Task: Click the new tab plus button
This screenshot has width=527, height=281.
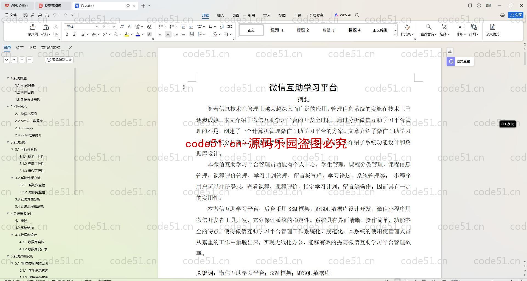Action: tap(143, 5)
